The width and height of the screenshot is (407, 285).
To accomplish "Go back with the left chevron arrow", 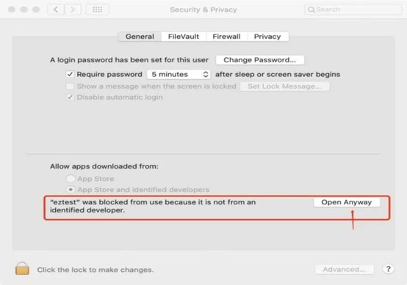I will [x=56, y=10].
